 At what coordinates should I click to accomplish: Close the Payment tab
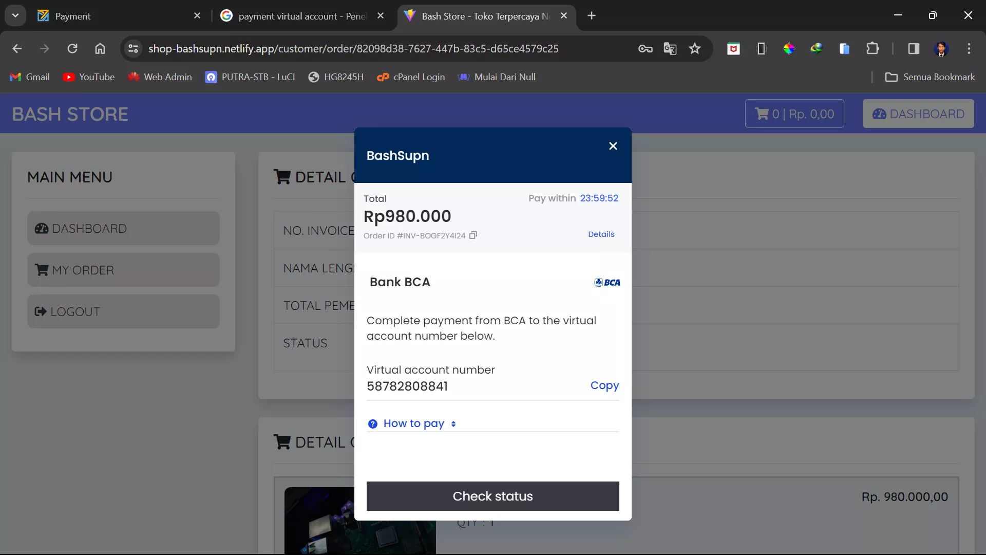tap(197, 16)
